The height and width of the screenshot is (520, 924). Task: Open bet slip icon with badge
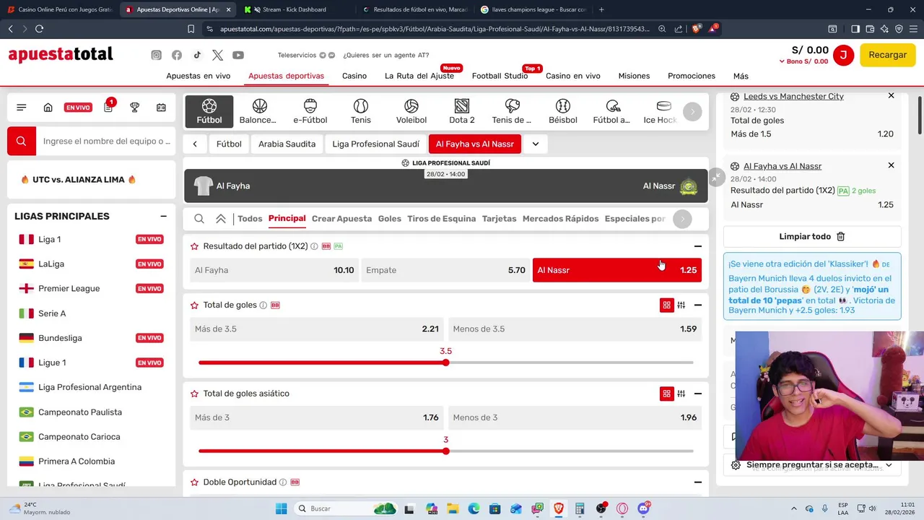(108, 107)
